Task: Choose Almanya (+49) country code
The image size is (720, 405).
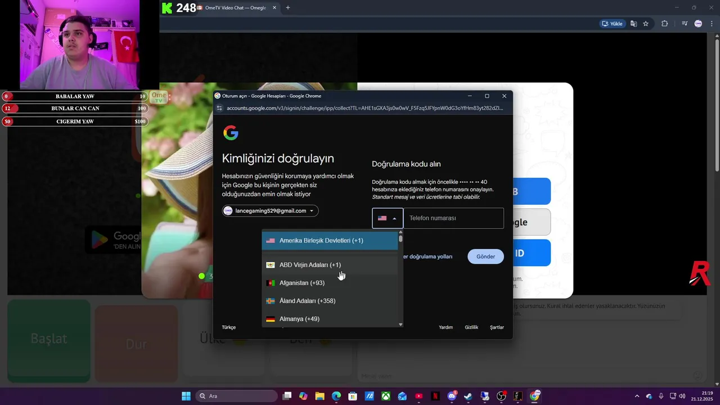Action: click(x=330, y=318)
